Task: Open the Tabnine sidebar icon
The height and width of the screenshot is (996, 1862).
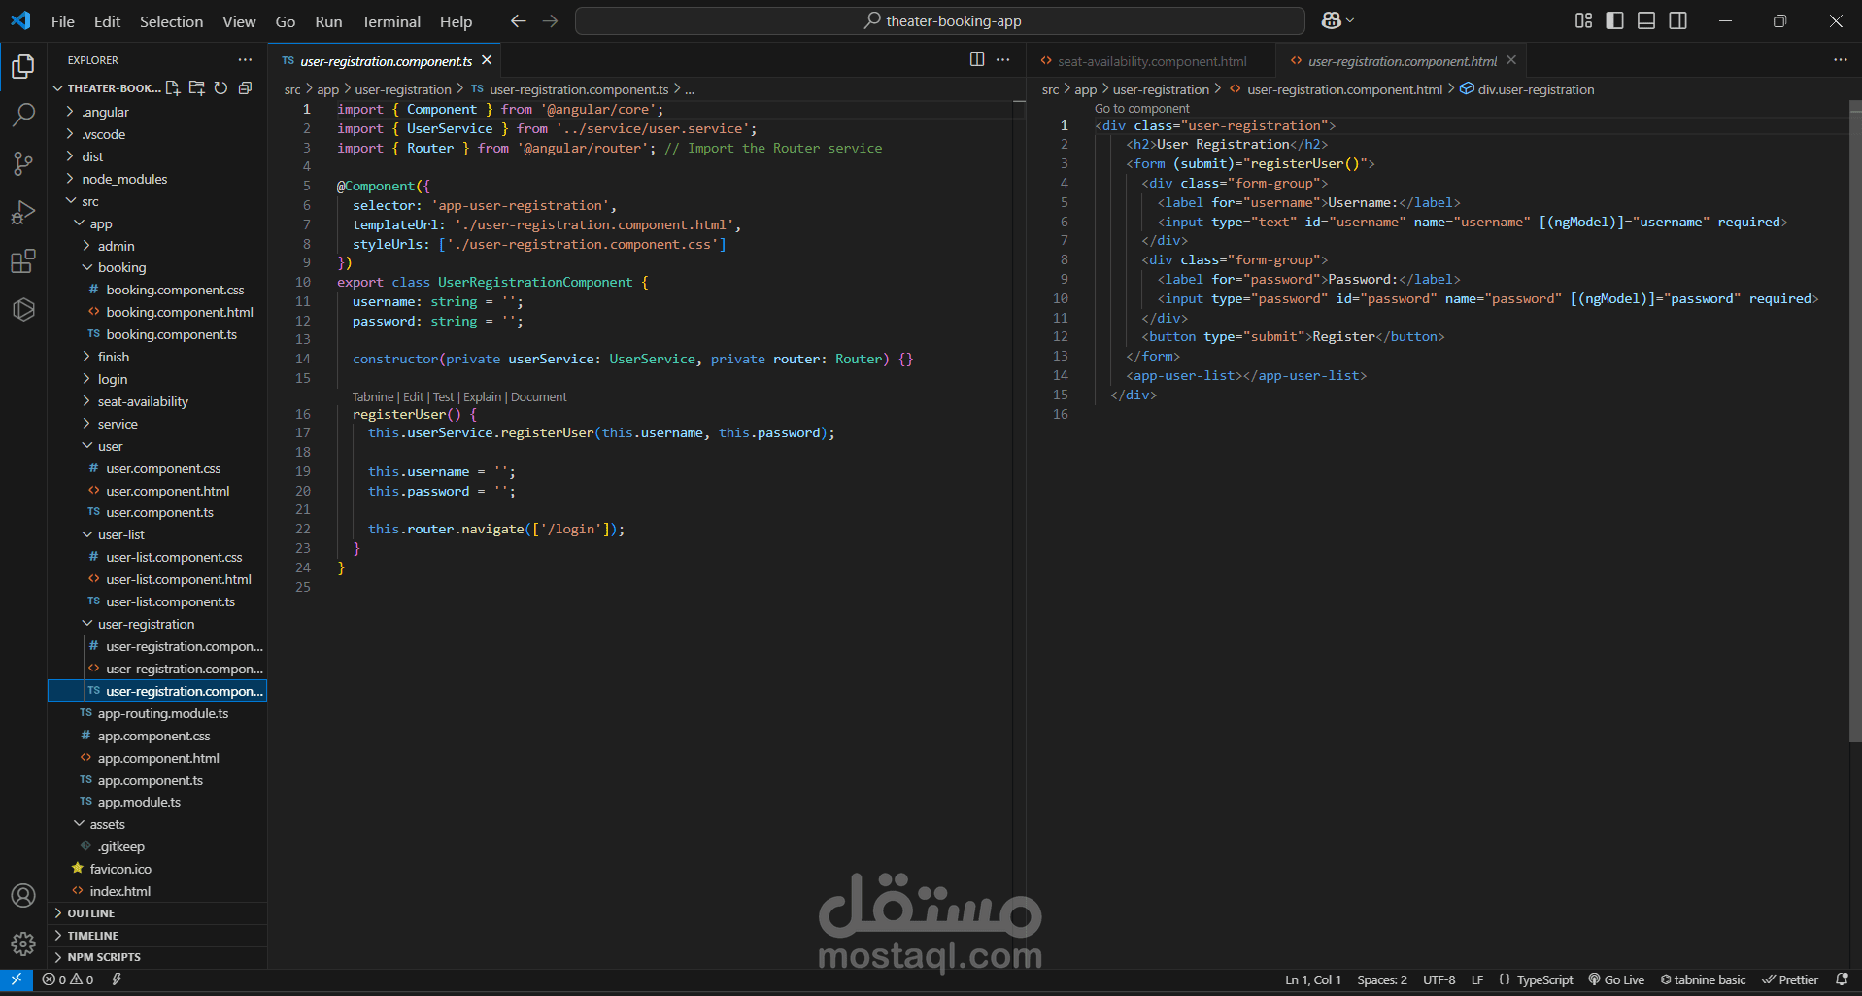Action: 23,309
